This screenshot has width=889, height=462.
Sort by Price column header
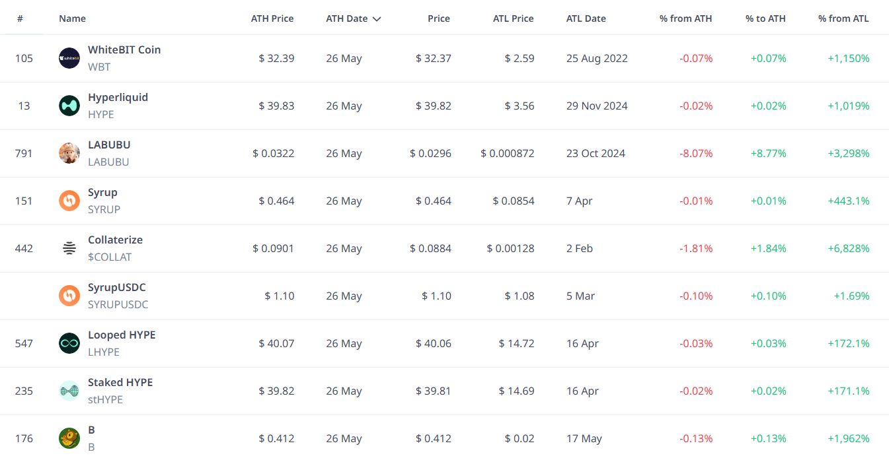(439, 18)
